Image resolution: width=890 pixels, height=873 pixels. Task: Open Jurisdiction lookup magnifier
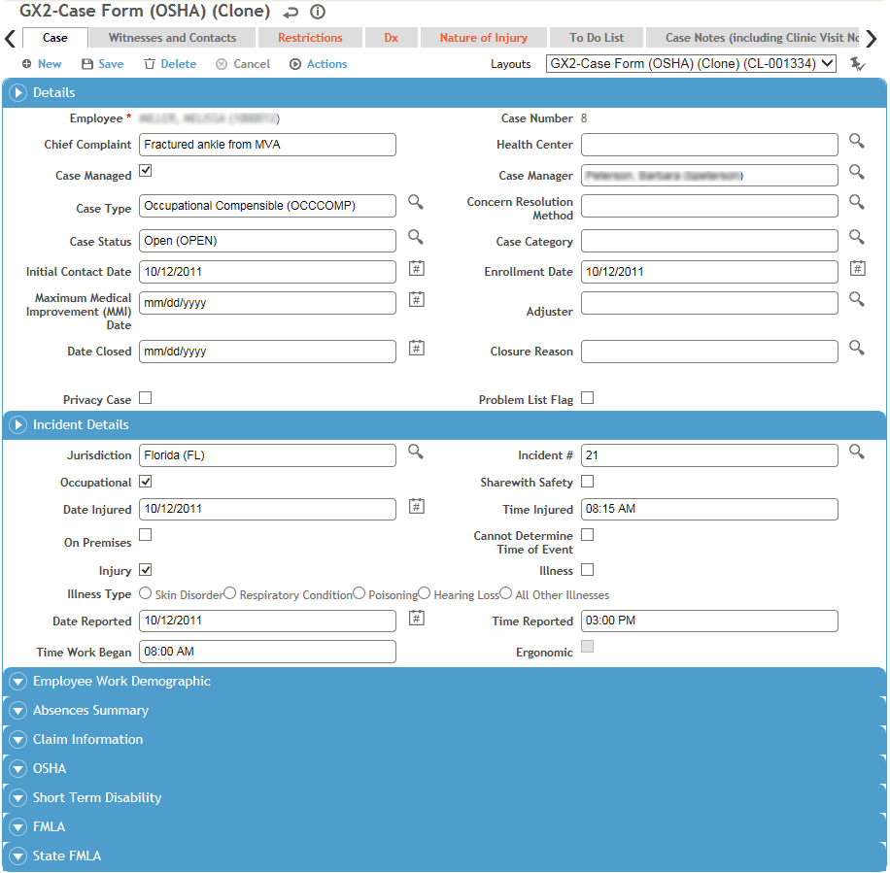[416, 452]
